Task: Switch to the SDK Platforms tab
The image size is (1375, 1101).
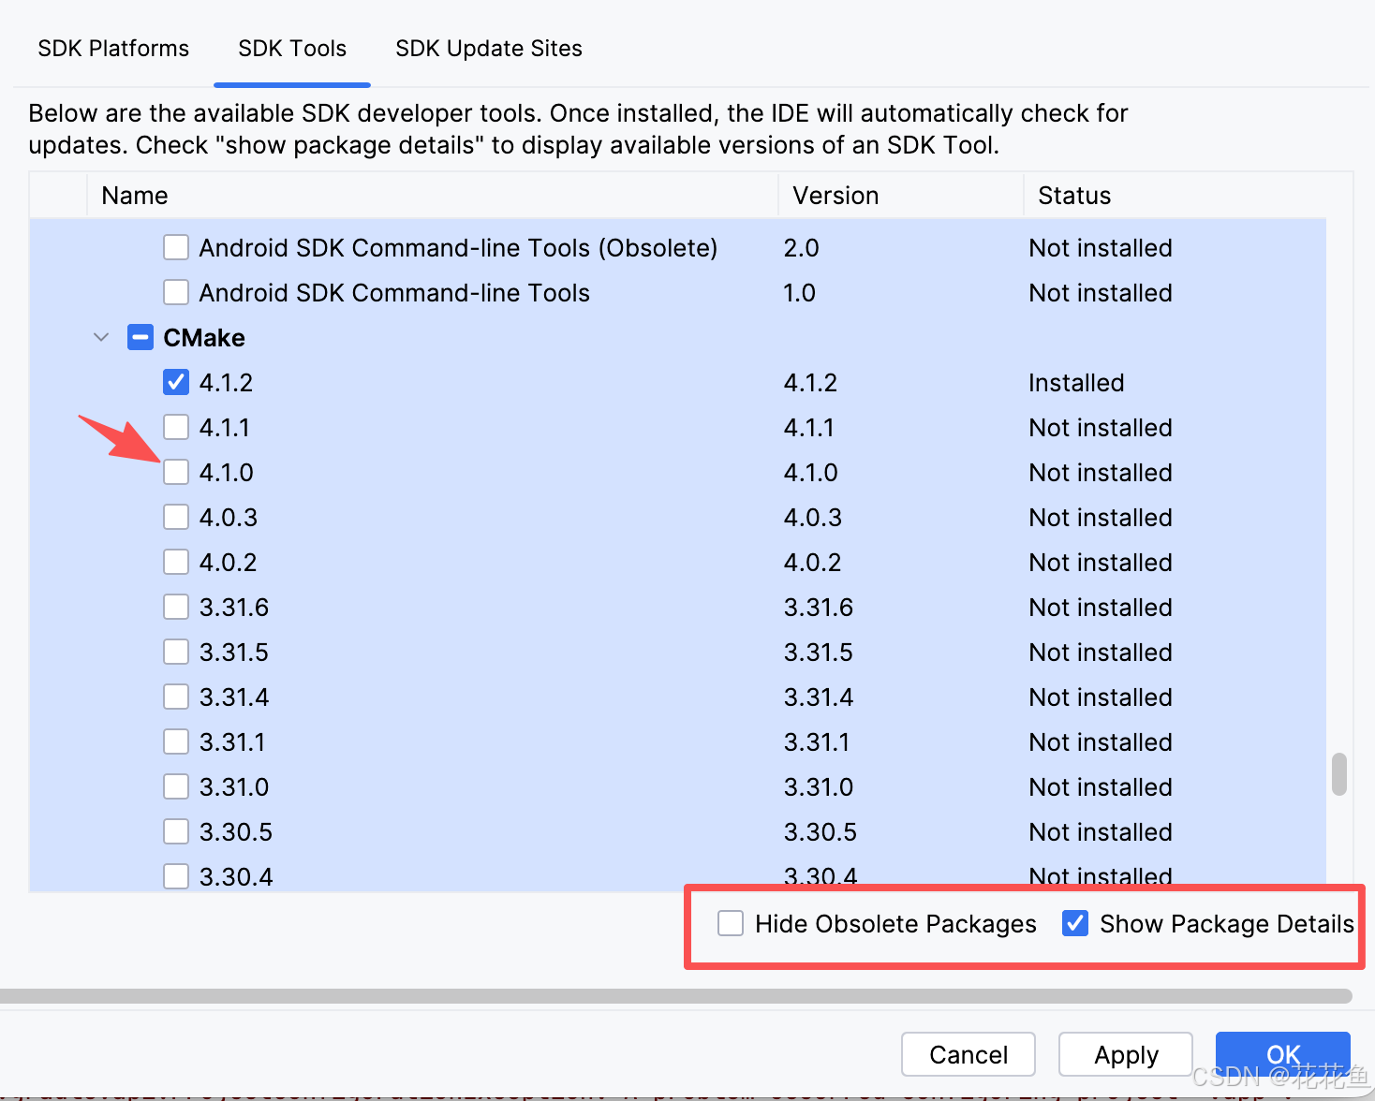Action: click(113, 49)
